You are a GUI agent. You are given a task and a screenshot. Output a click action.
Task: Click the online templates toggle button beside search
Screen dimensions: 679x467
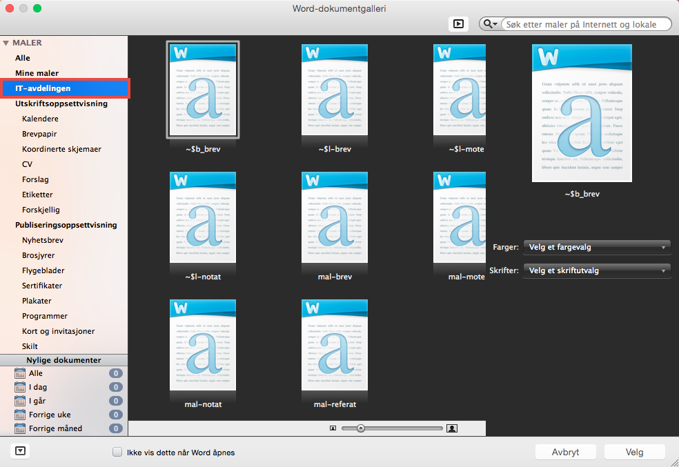click(x=458, y=24)
